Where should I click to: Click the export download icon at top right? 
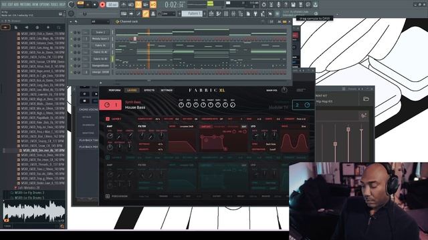coord(315,5)
